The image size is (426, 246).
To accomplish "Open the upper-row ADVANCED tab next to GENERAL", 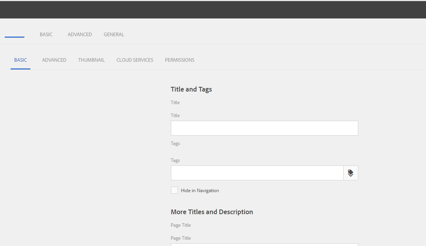I will [80, 35].
